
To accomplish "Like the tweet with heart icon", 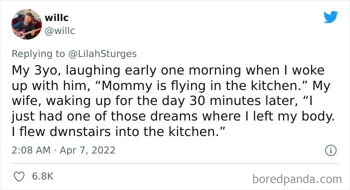I will [x=19, y=176].
